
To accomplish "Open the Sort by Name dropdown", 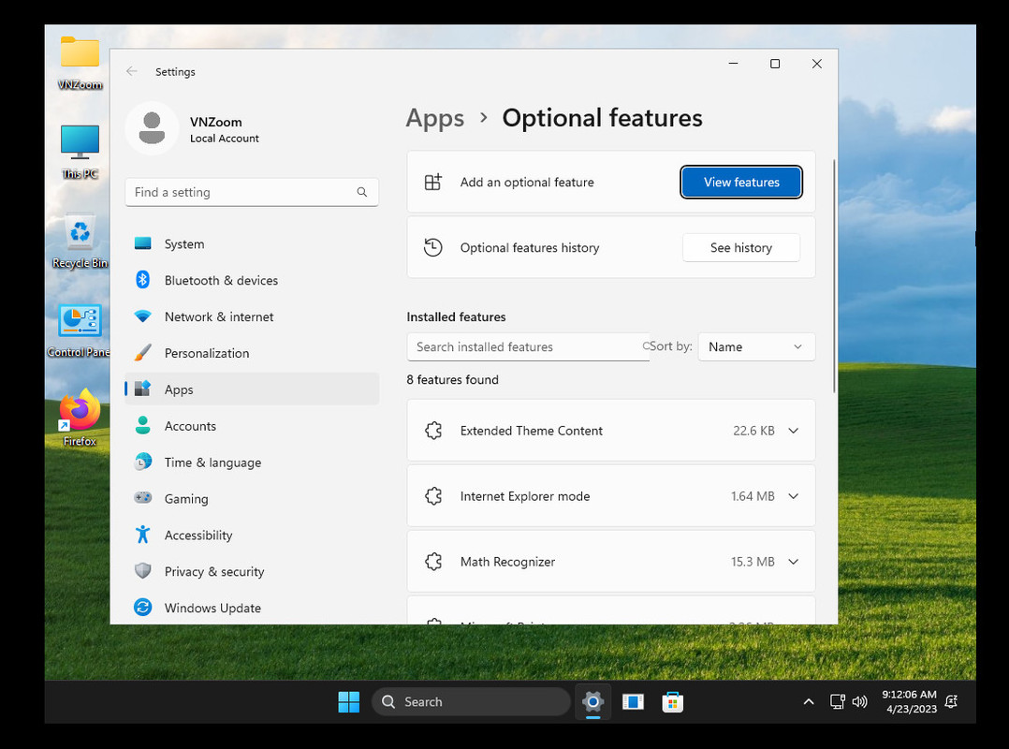I will 756,346.
